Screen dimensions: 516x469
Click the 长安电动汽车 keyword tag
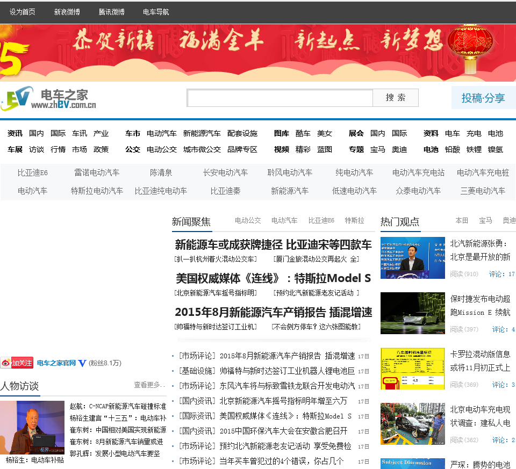pos(225,172)
